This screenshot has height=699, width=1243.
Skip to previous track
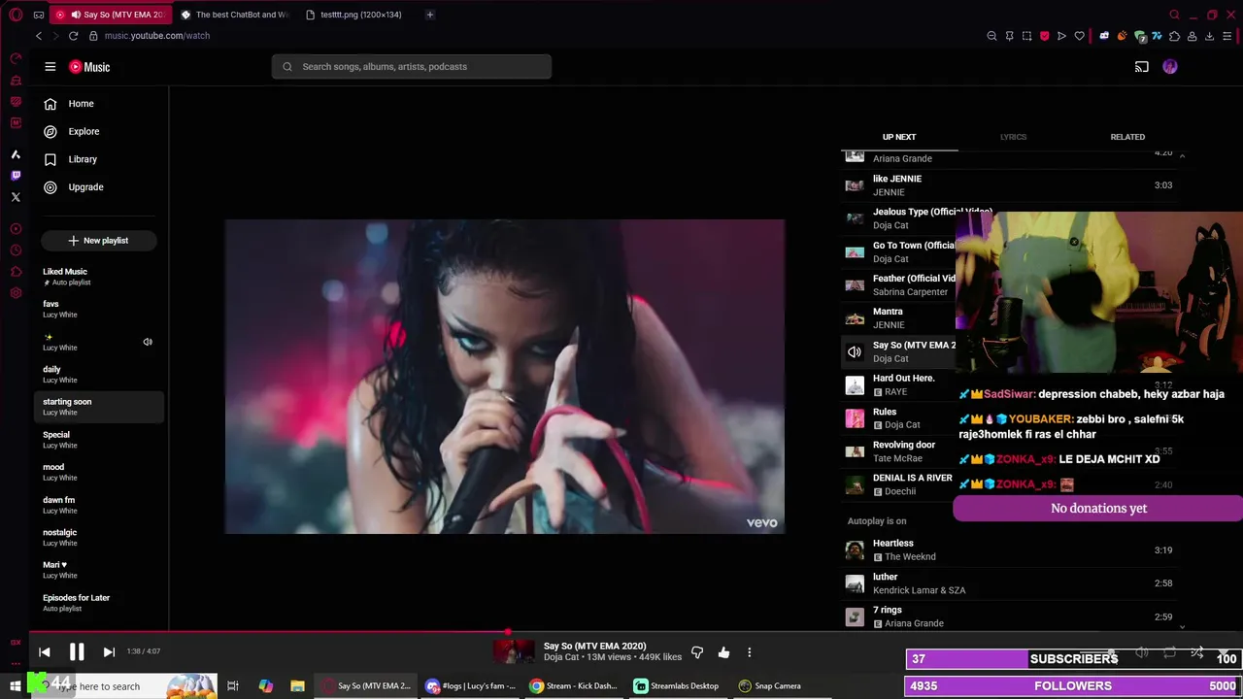coord(45,652)
